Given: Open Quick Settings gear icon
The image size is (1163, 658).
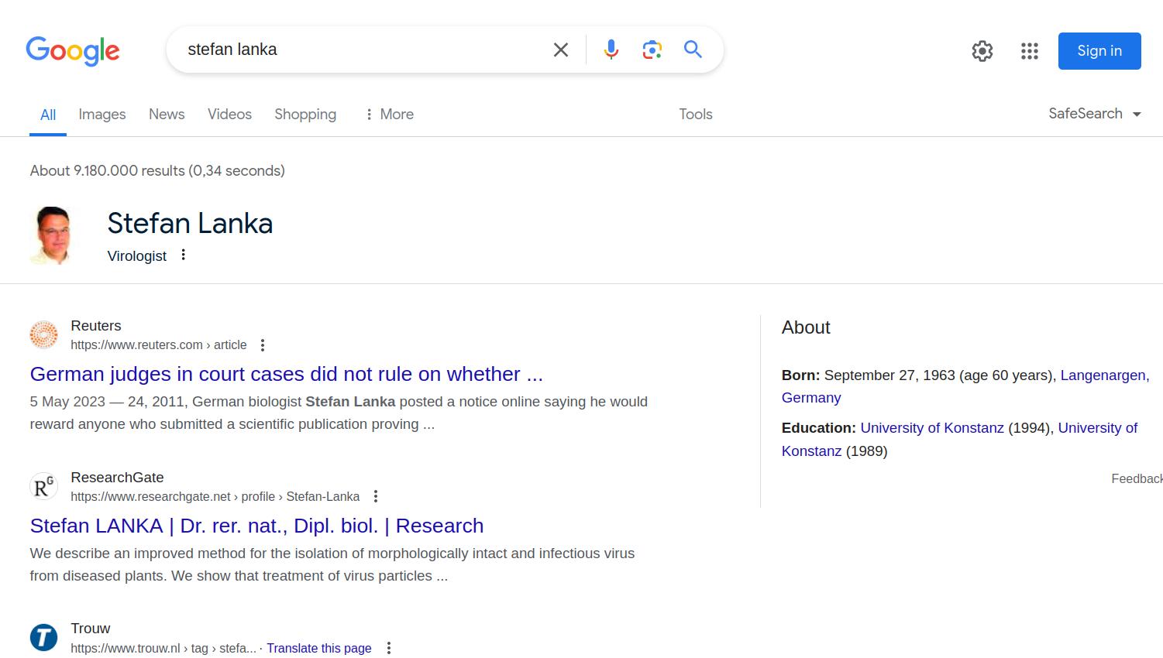Looking at the screenshot, I should pos(982,51).
